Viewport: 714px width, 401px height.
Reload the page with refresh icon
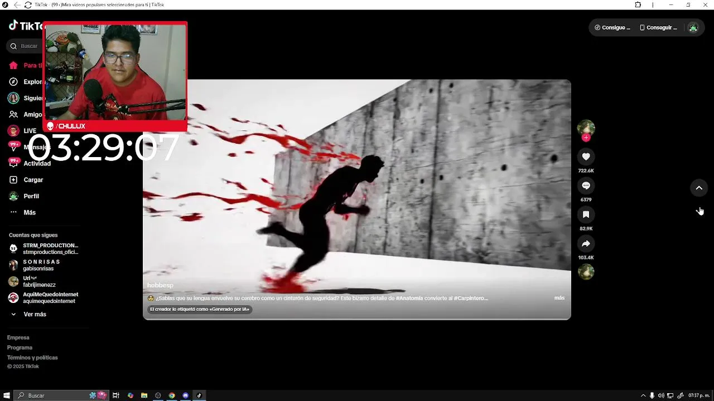[28, 5]
